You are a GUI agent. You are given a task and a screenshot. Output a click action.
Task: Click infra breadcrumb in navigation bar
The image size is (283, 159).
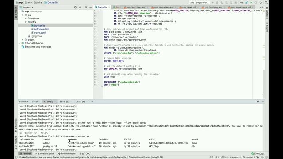[38, 3]
